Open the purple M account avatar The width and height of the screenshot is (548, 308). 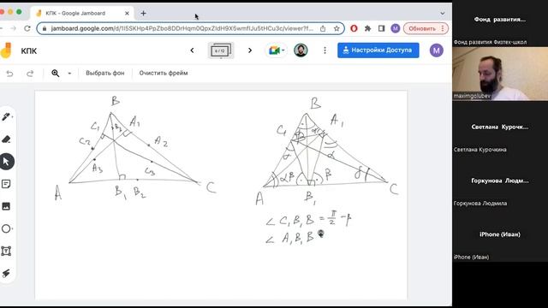[x=436, y=50]
